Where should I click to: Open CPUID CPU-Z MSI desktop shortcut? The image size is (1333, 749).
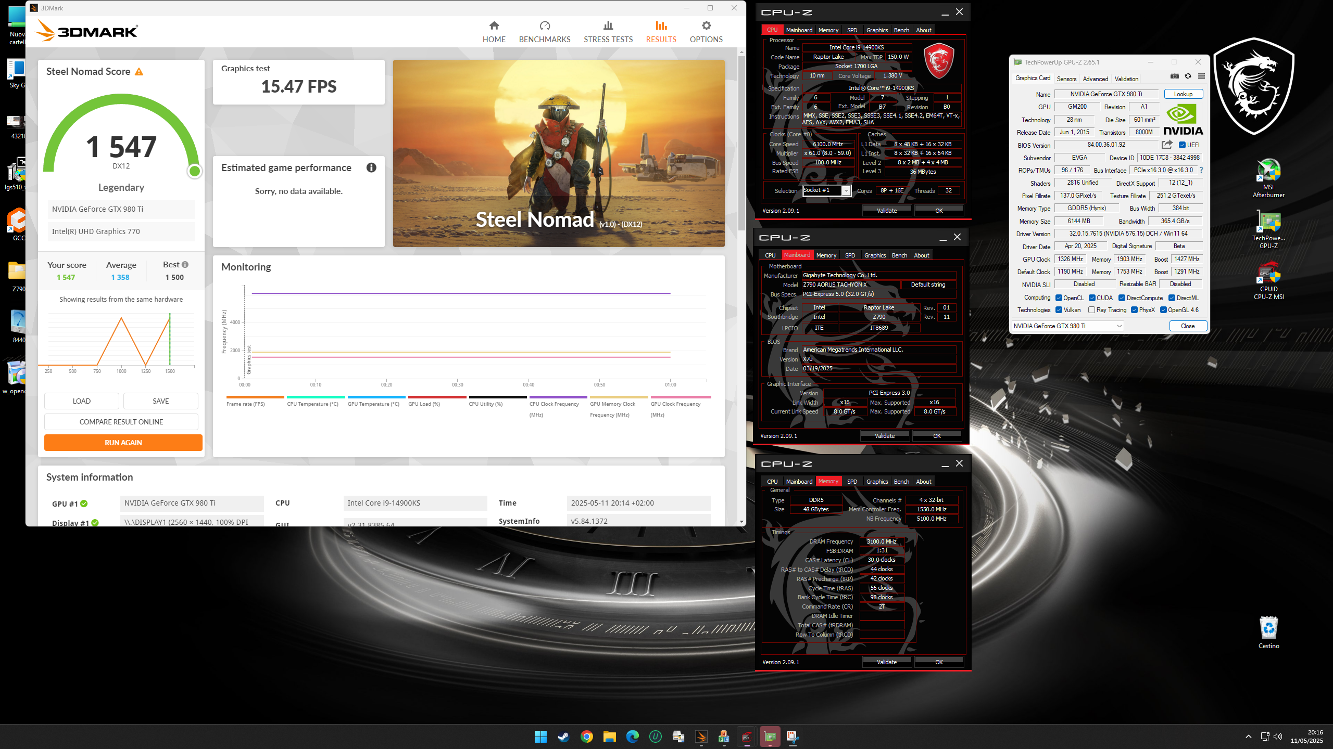(x=1268, y=280)
